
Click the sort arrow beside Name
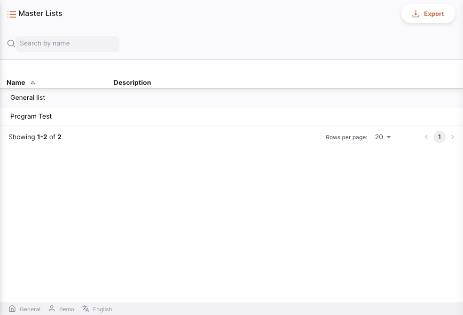pyautogui.click(x=33, y=82)
